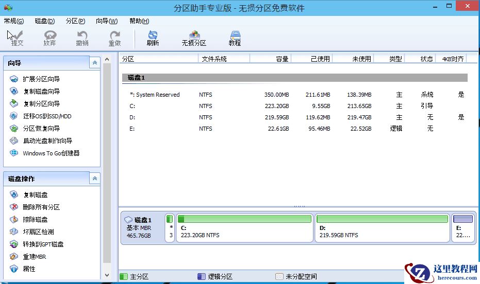The height and width of the screenshot is (284, 480).
Task: Sort by the 状态 column header
Action: (x=420, y=59)
